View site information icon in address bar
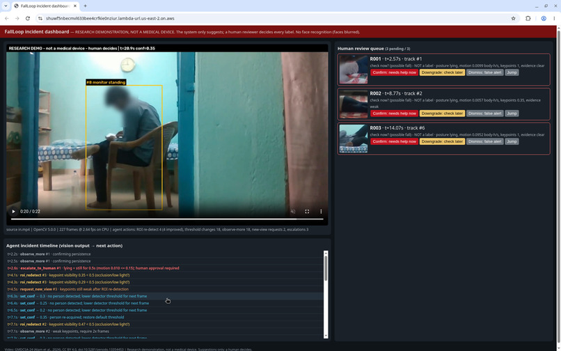 [40, 18]
